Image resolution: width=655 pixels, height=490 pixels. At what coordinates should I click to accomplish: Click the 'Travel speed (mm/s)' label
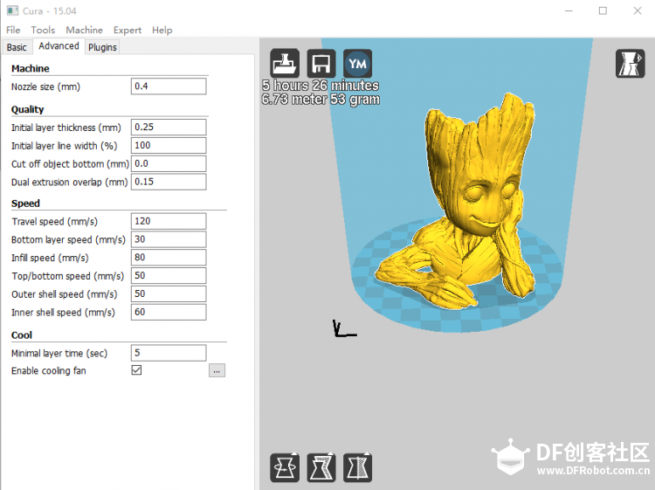point(54,221)
